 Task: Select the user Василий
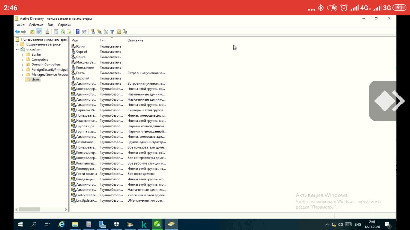coord(82,78)
